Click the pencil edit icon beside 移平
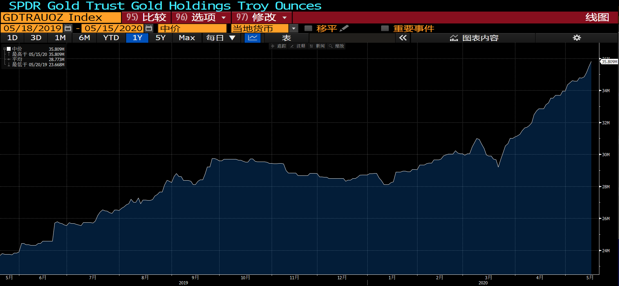The height and width of the screenshot is (286, 619). pos(344,28)
